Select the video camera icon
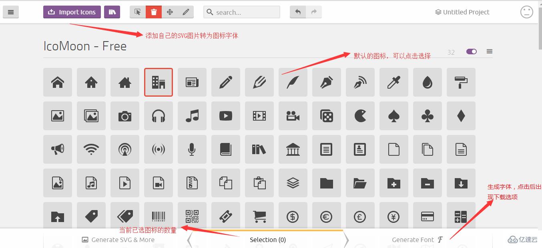This screenshot has height=248, width=542. click(x=293, y=116)
